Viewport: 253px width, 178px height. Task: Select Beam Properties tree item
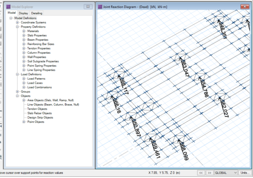tap(38, 40)
